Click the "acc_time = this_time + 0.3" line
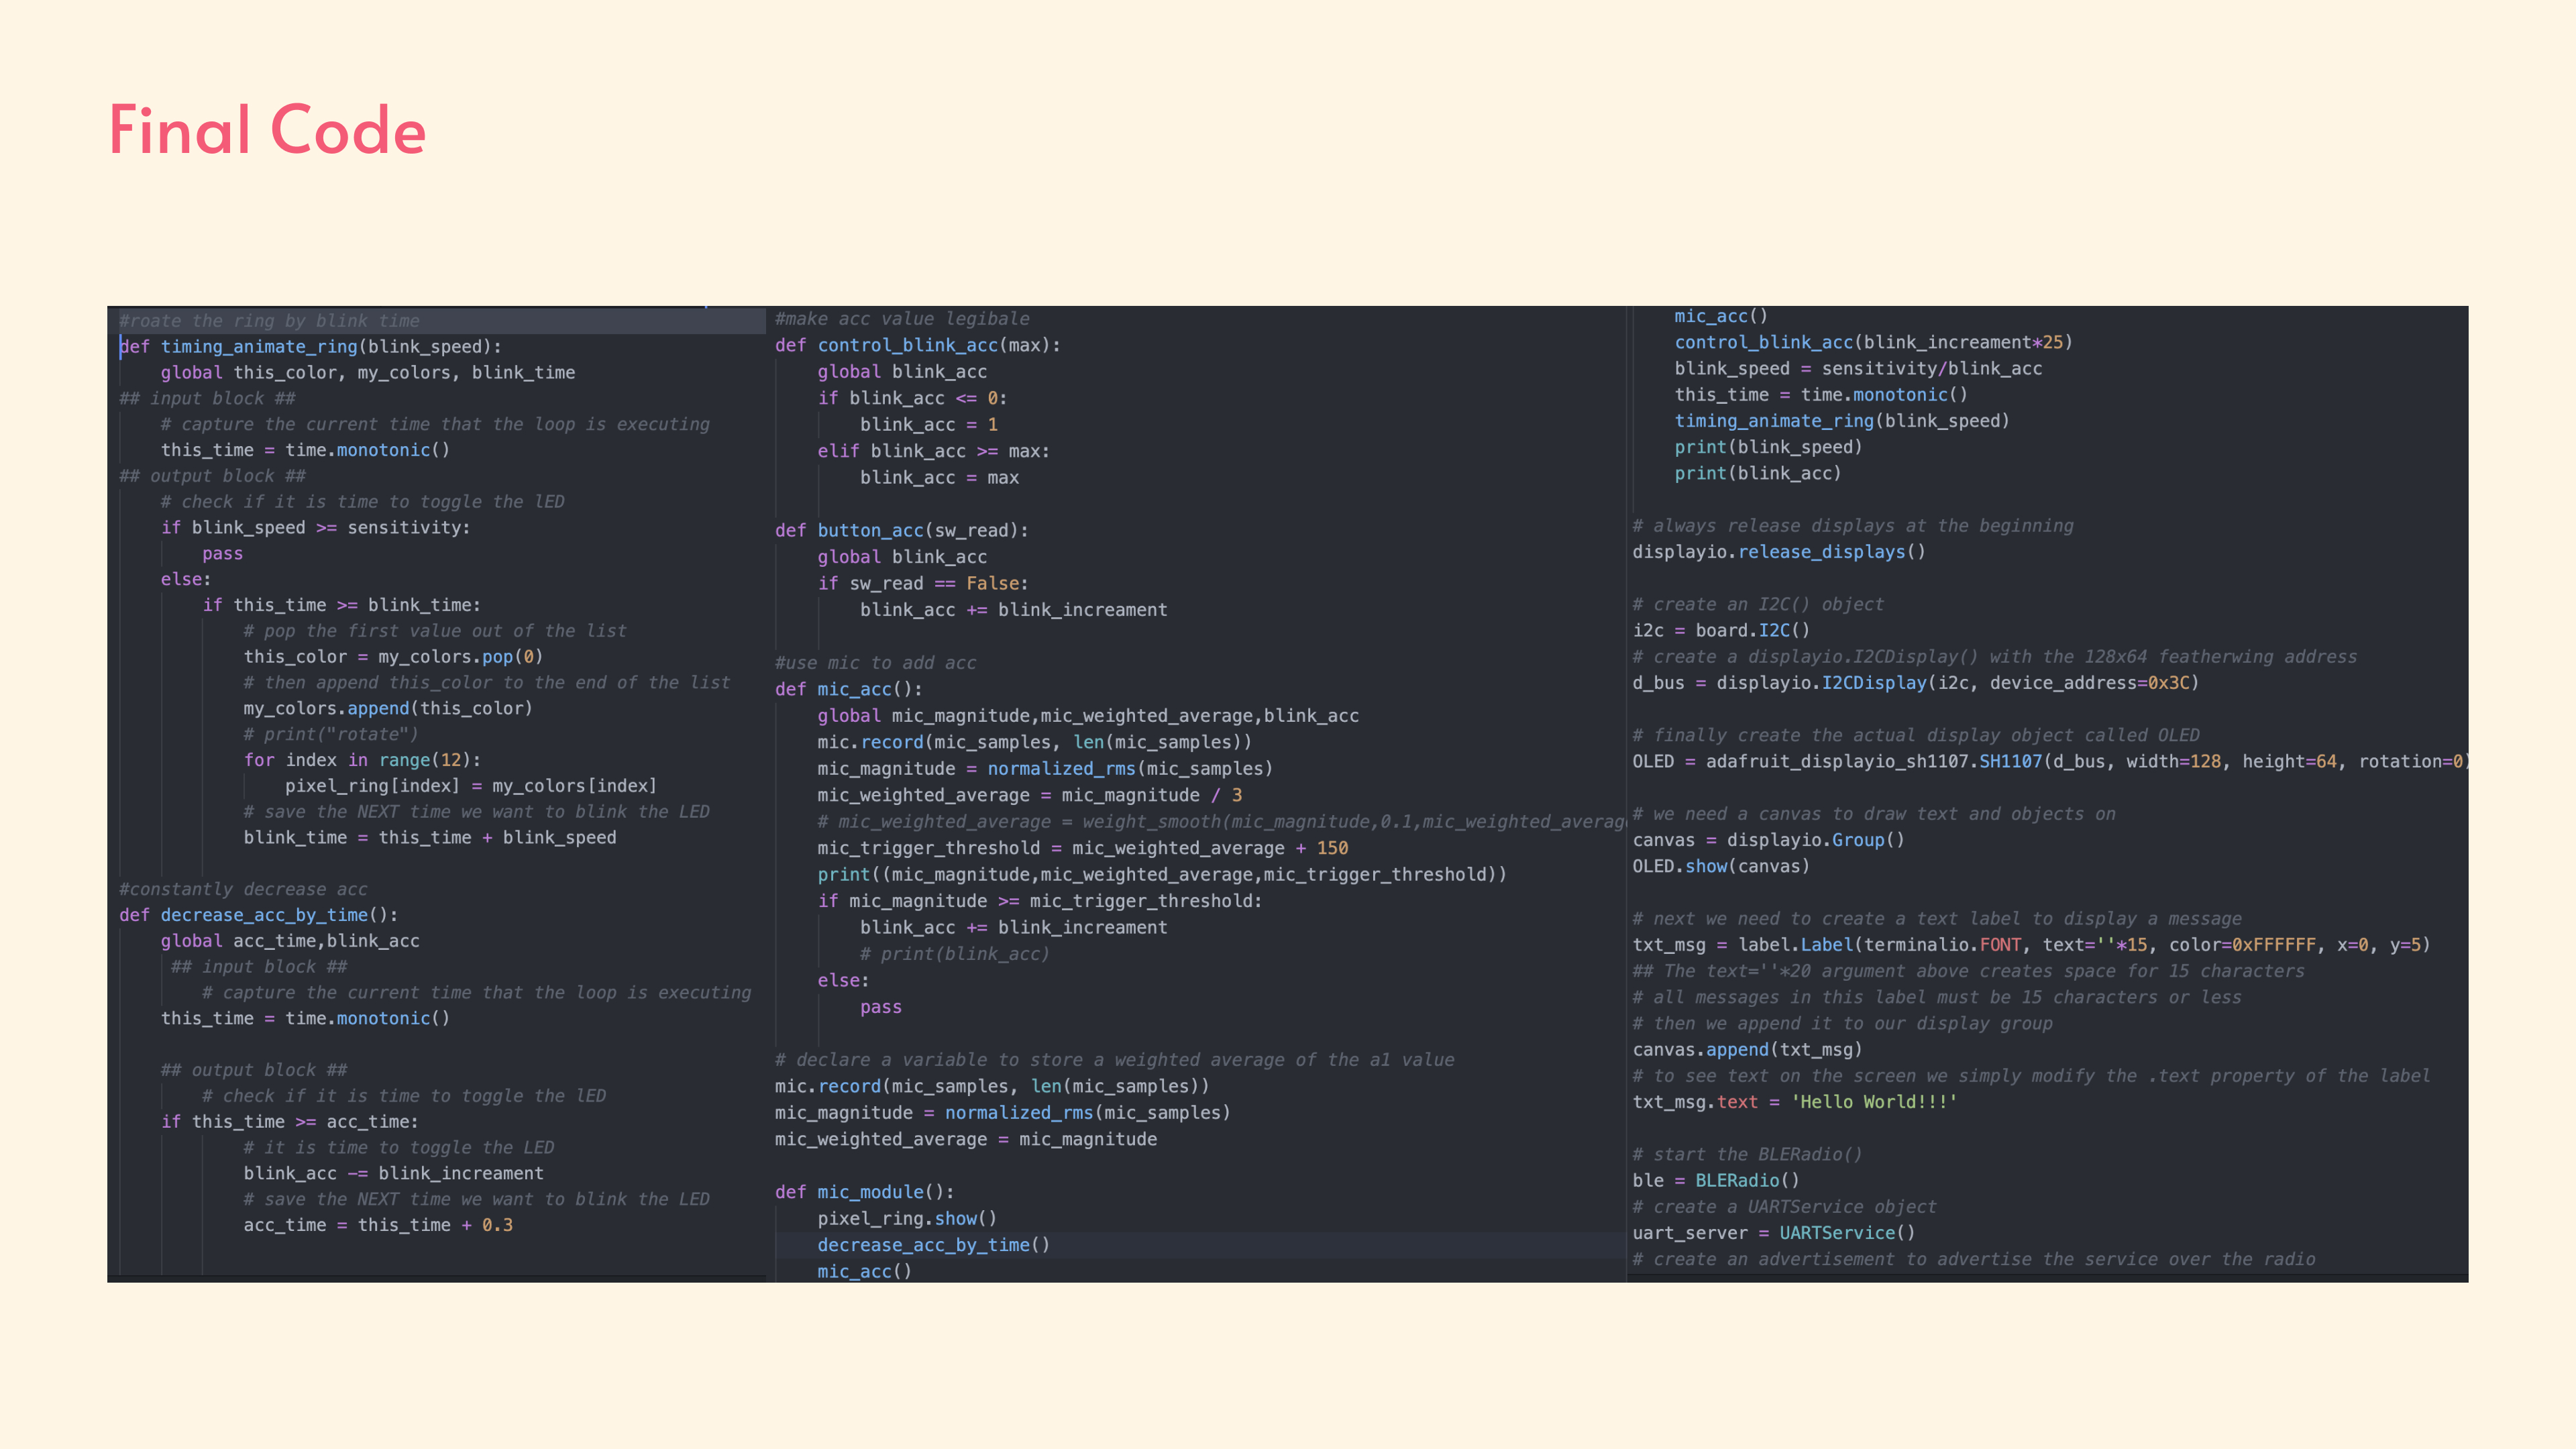The image size is (2576, 1449). pos(378,1225)
